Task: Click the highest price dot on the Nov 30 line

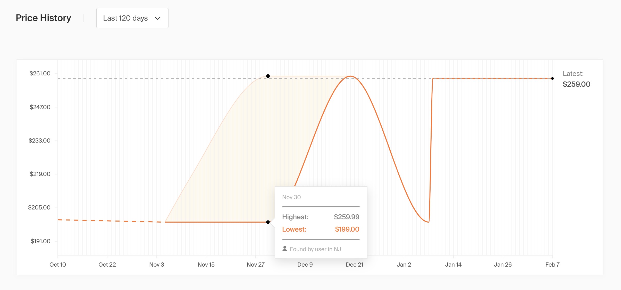Action: (268, 76)
